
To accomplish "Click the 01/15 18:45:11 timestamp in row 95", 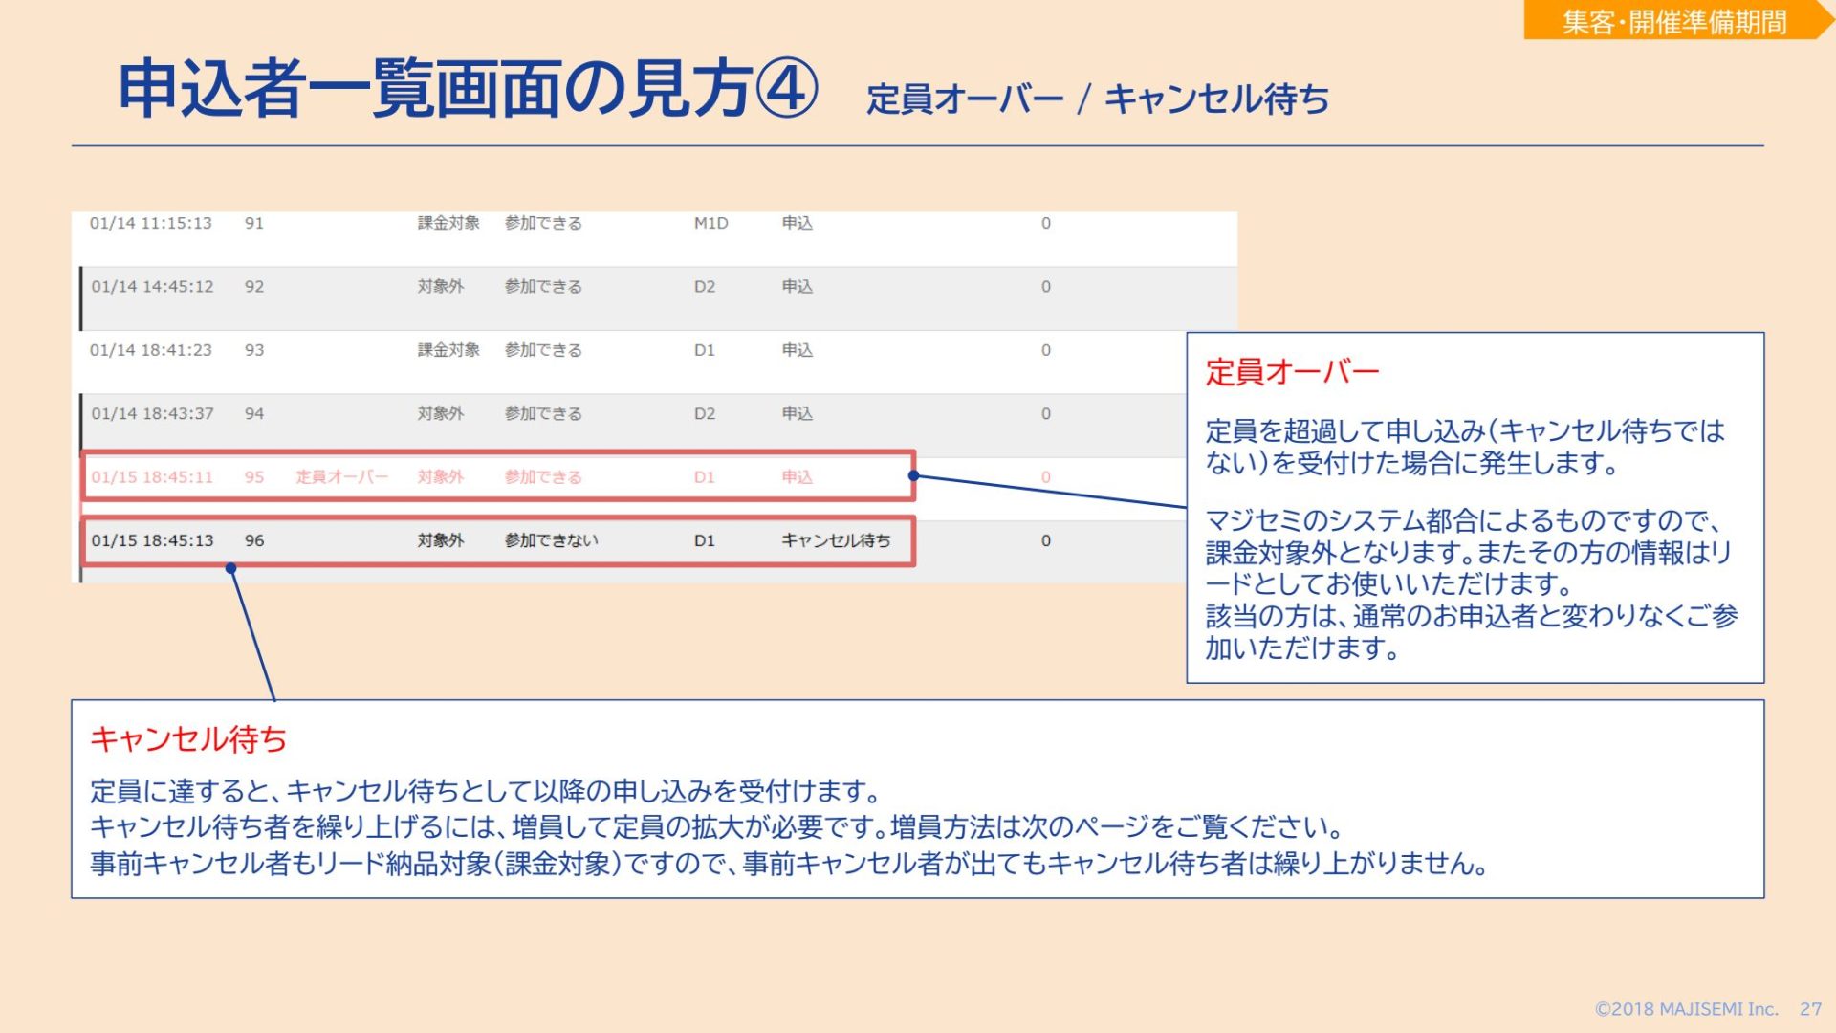I will (152, 477).
